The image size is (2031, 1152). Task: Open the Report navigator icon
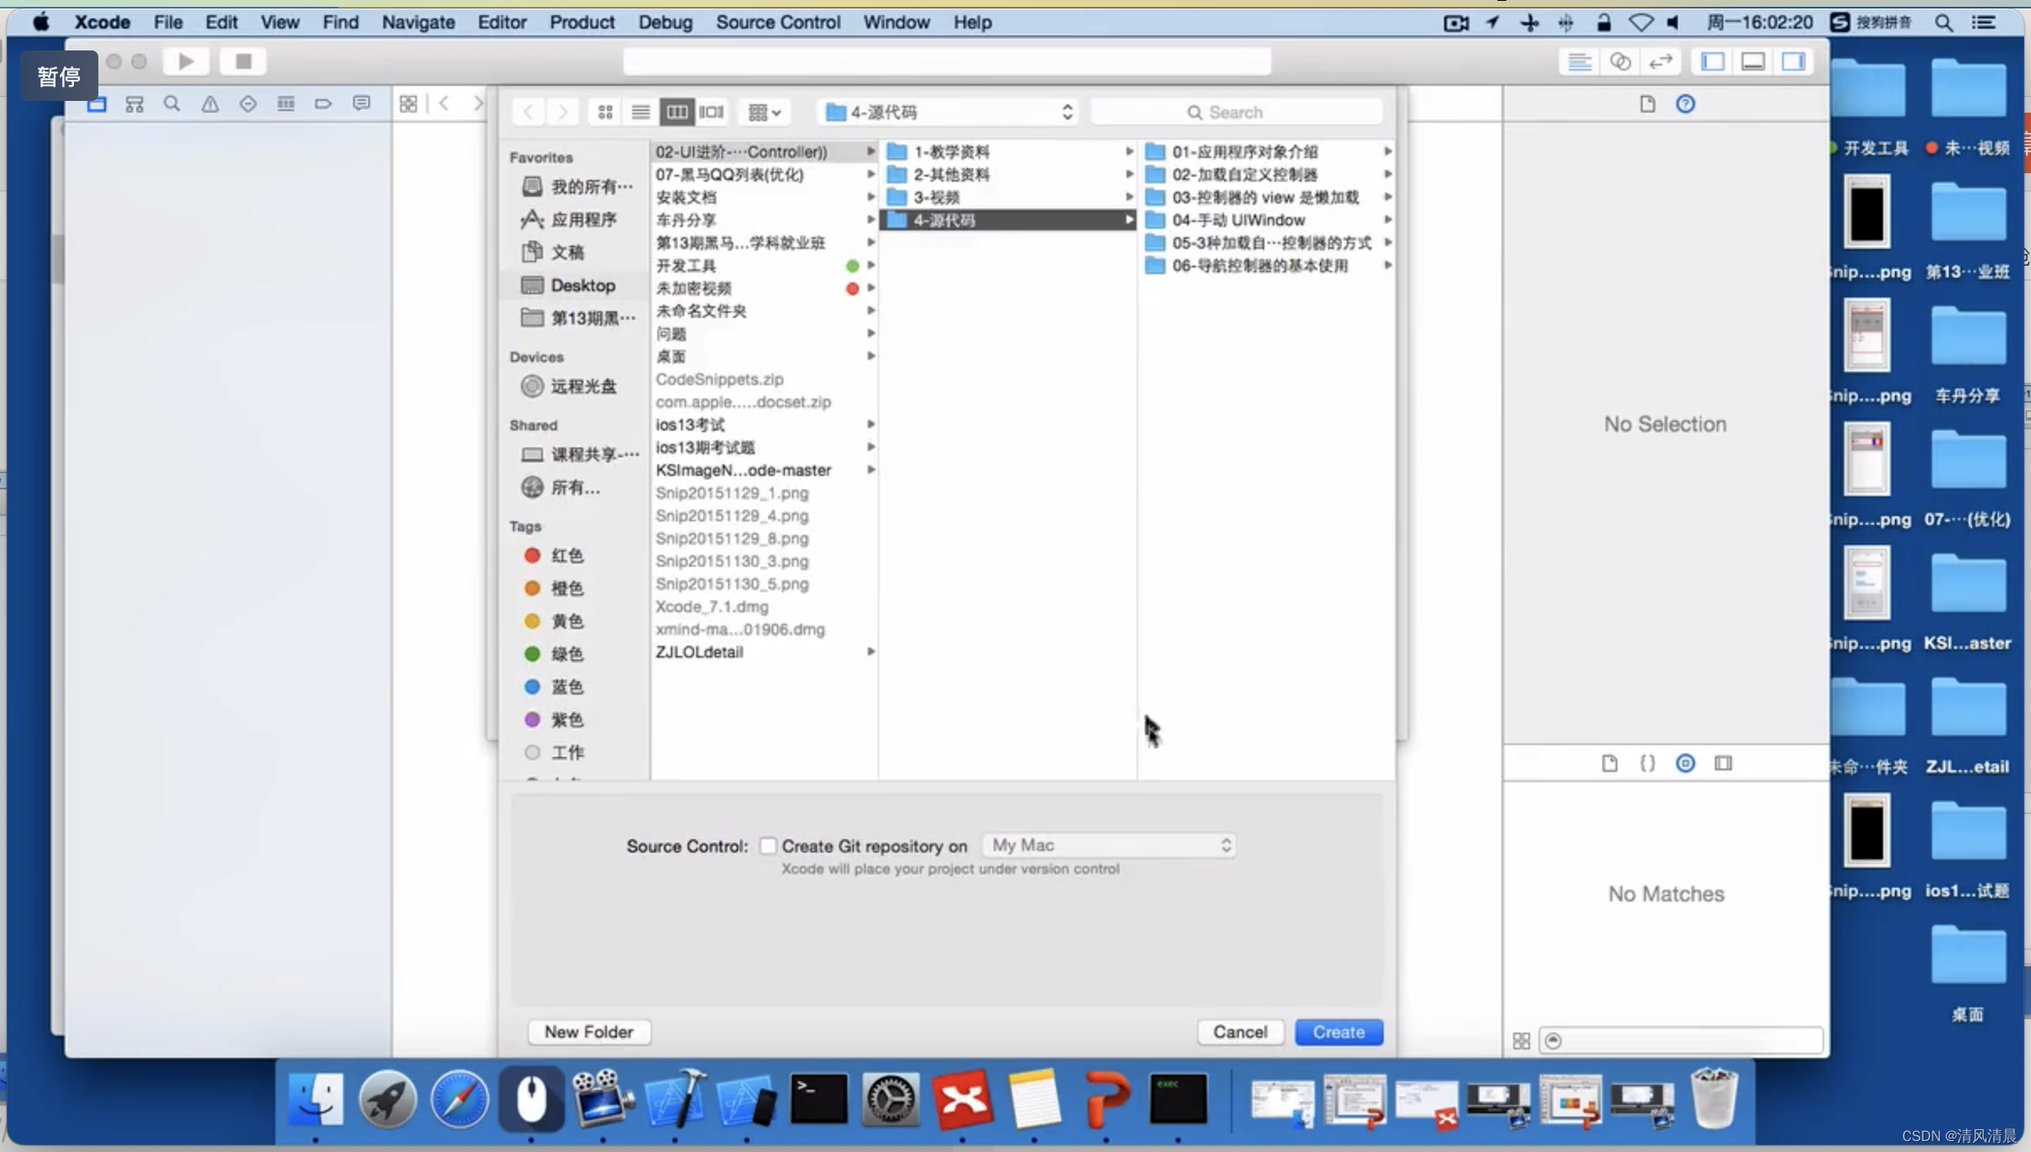(361, 104)
